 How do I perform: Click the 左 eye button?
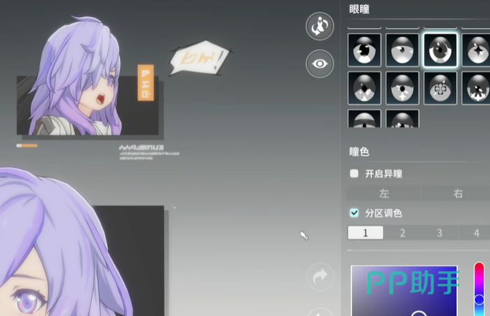pos(384,194)
